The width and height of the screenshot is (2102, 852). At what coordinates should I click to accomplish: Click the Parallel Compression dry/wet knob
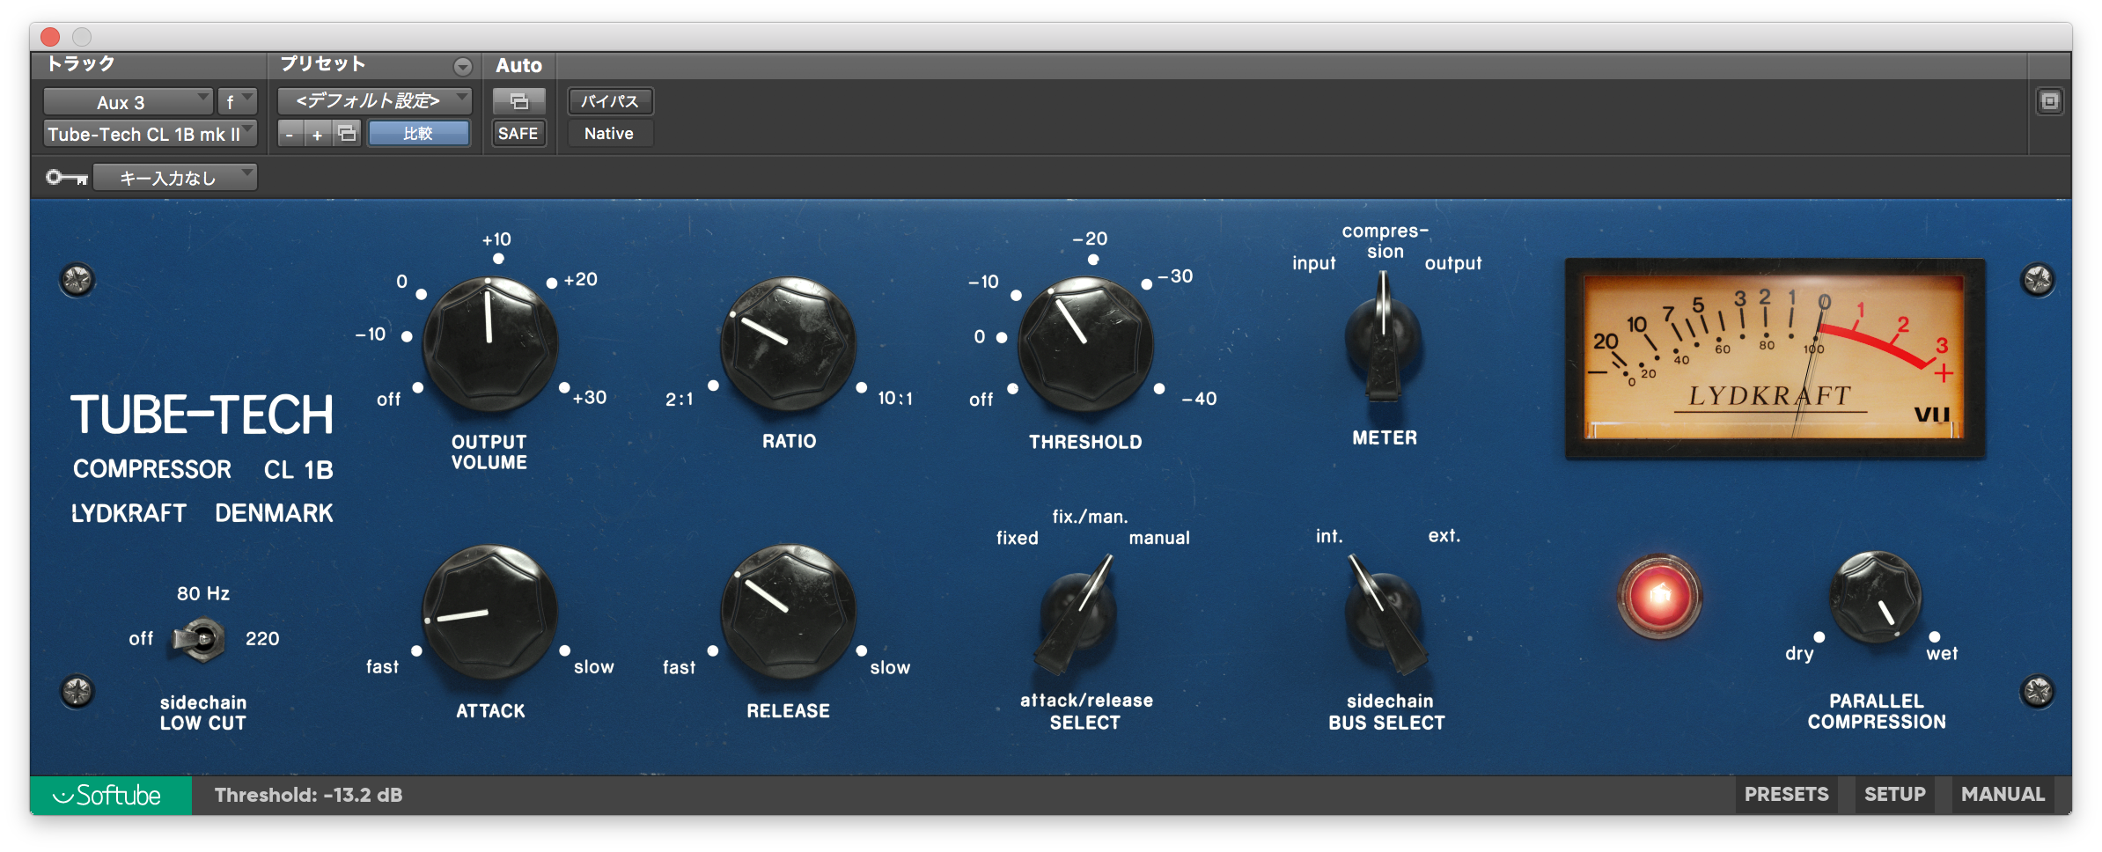pos(1875,598)
